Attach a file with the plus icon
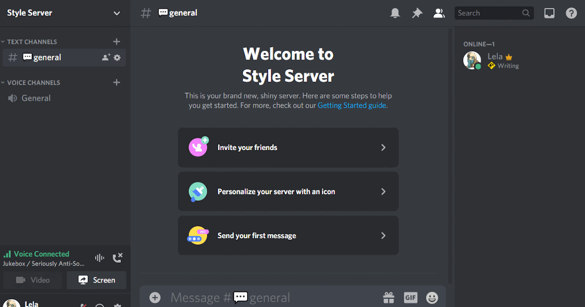 155,297
